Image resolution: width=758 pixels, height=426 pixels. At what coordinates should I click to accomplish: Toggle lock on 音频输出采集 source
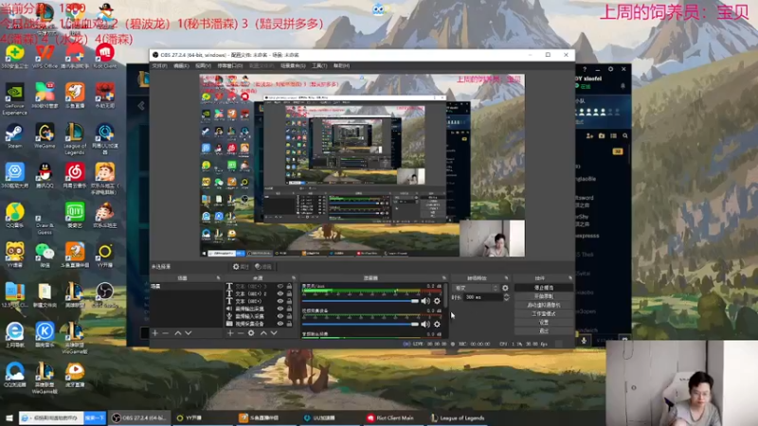coord(289,309)
